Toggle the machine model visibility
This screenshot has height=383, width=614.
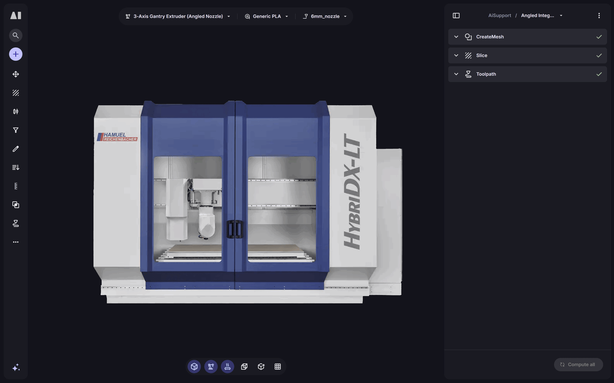(x=211, y=367)
